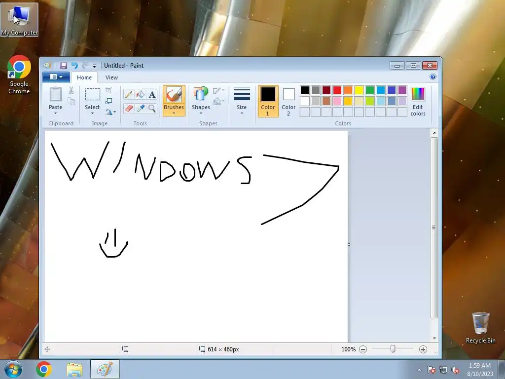Expand the Brushes dropdown arrow

click(174, 114)
